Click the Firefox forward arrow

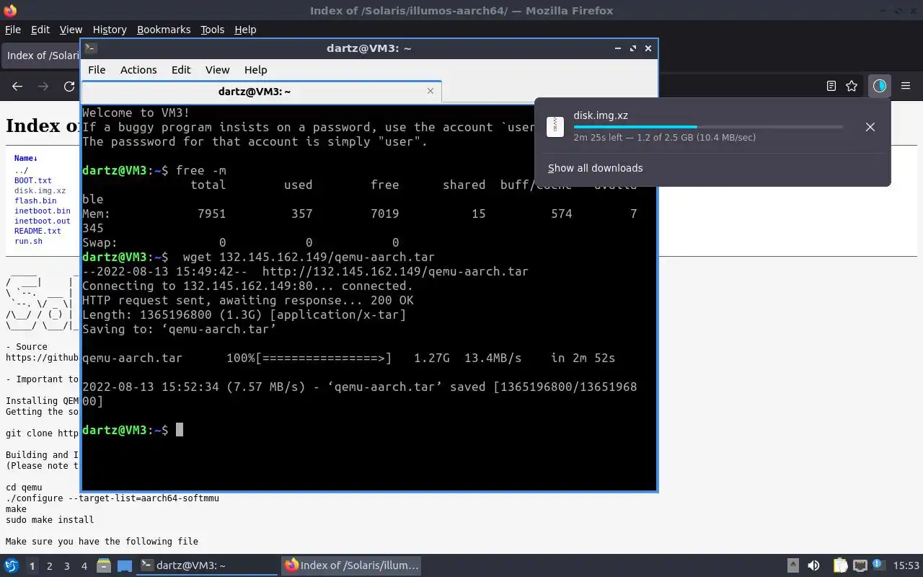[x=43, y=87]
